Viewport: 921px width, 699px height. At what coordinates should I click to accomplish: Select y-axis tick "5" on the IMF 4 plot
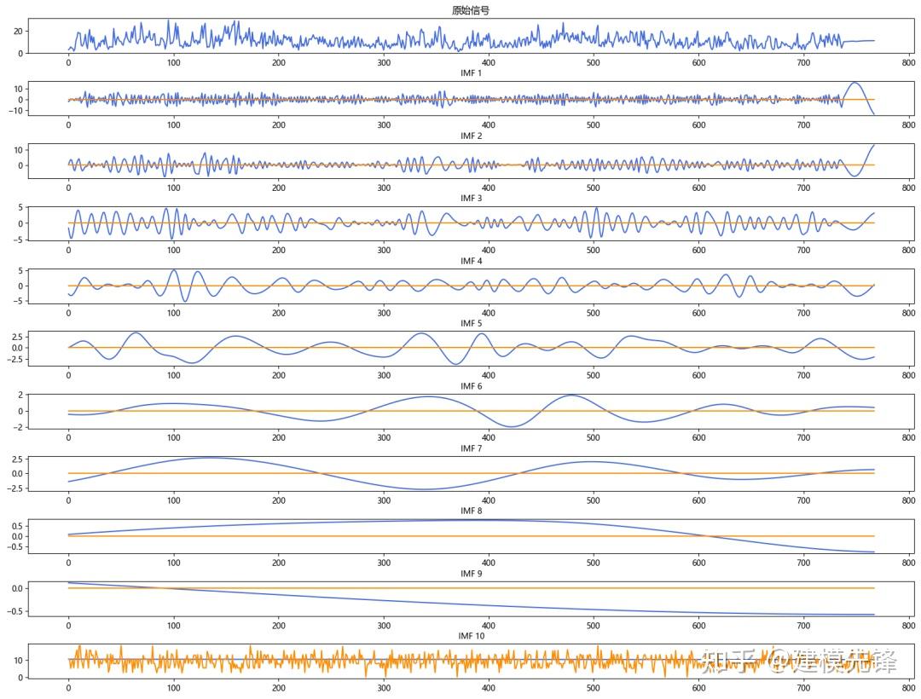coord(20,271)
